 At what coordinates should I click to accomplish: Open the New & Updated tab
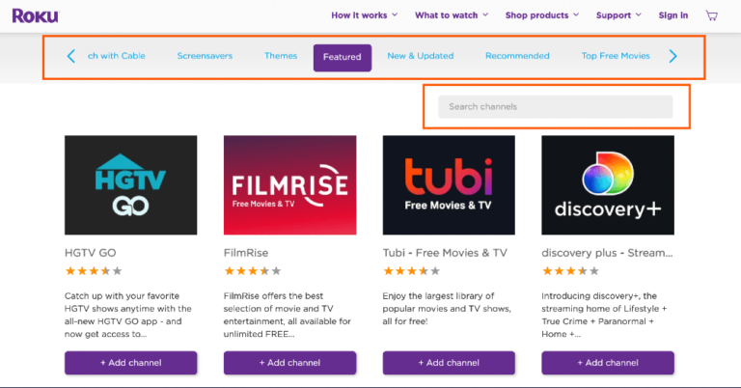pyautogui.click(x=420, y=56)
